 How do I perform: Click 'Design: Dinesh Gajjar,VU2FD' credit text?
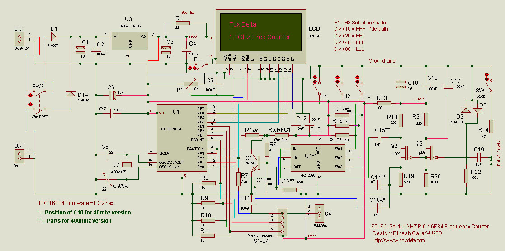click(407, 233)
